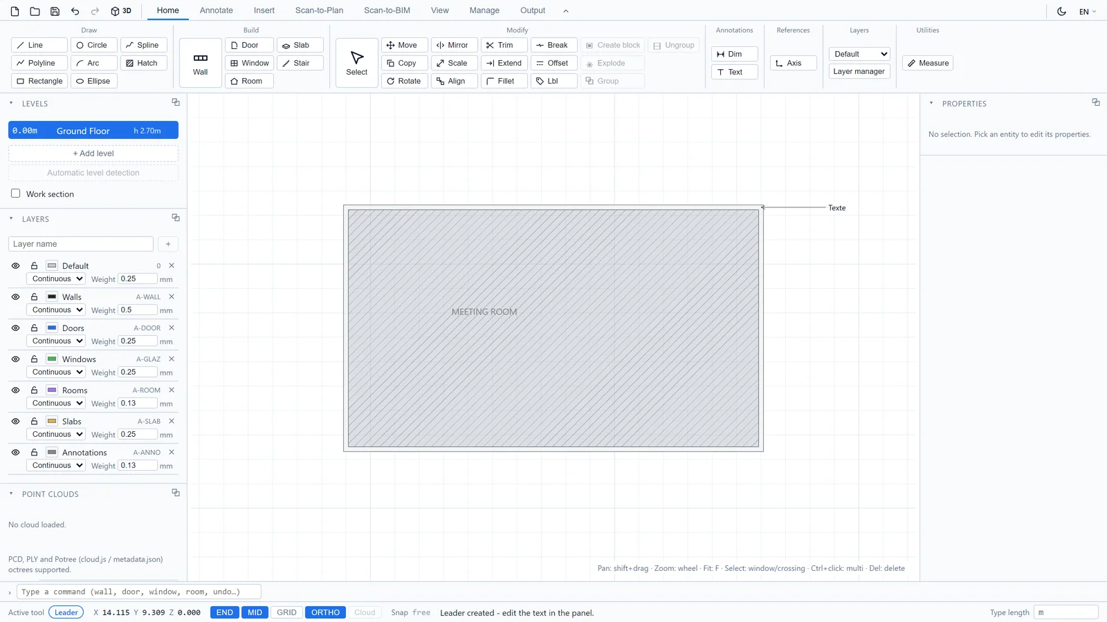Choose the Slab build tool
The width and height of the screenshot is (1107, 622).
pyautogui.click(x=300, y=45)
